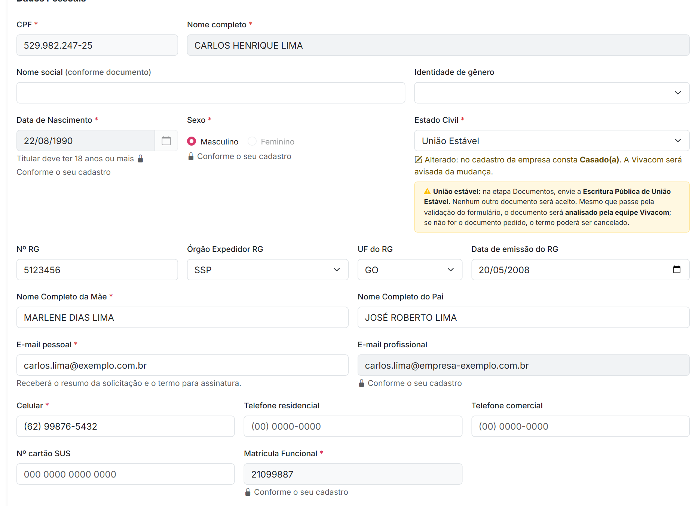Click 'Titular deve ter 18 anos ou mais' text
The image size is (698, 506).
pyautogui.click(x=75, y=159)
